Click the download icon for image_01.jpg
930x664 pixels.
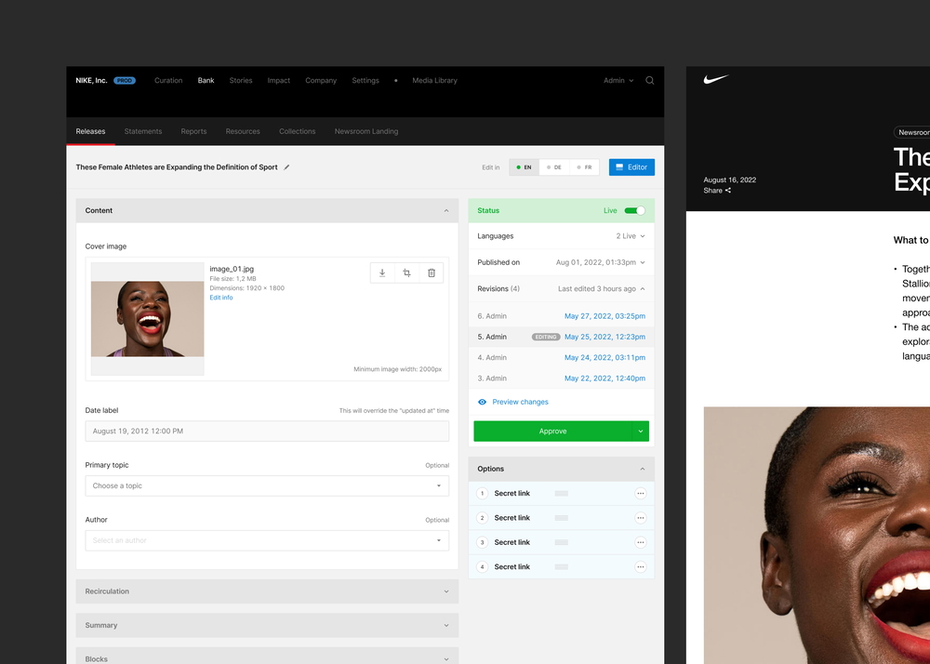point(382,272)
